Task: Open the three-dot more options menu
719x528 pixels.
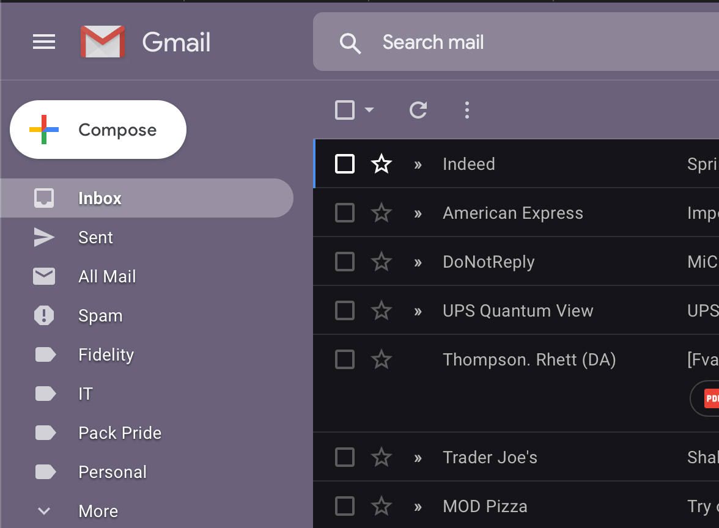Action: (467, 110)
